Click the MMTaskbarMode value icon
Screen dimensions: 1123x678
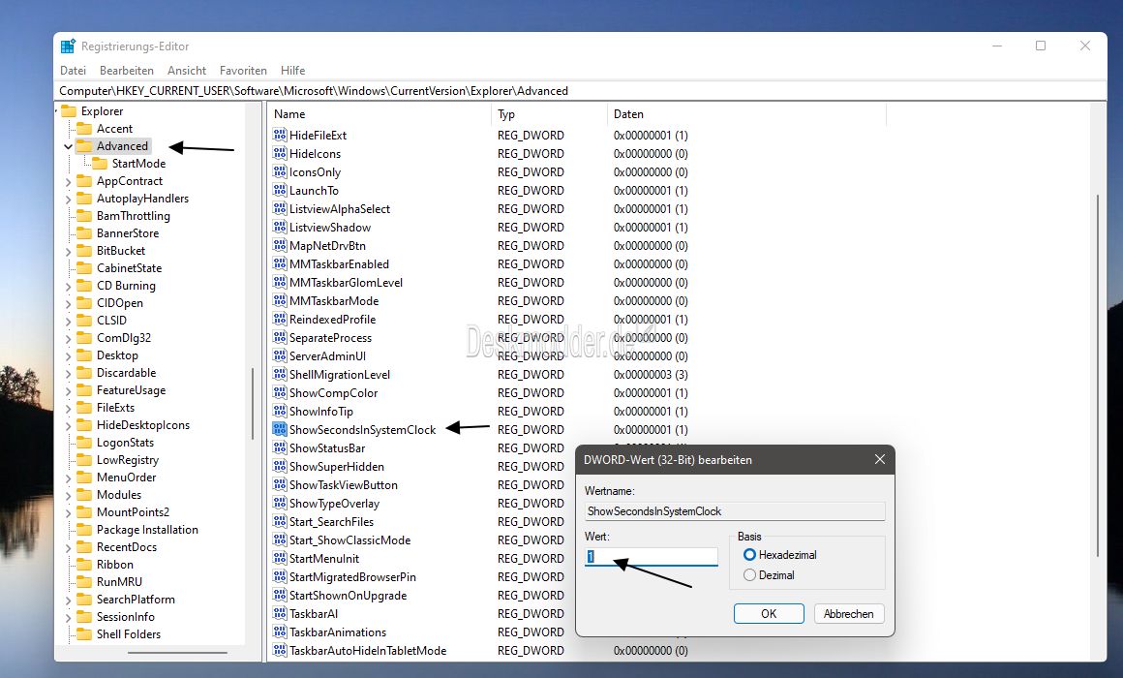[x=280, y=300]
